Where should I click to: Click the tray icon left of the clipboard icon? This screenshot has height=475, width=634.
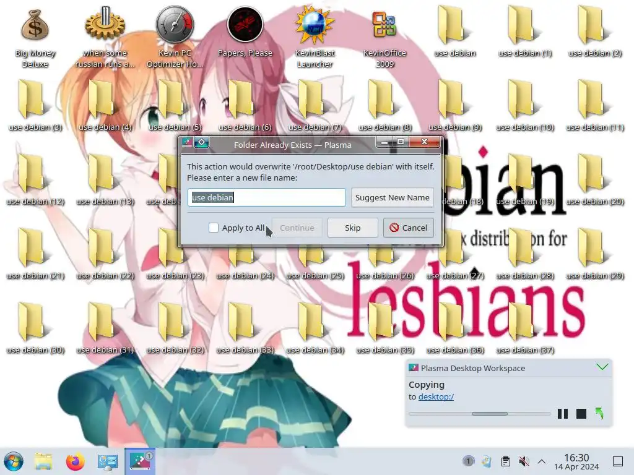coord(487,461)
